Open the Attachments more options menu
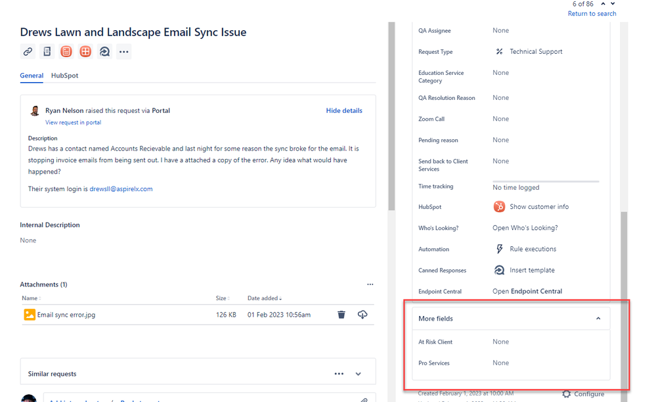This screenshot has width=656, height=402. pos(370,284)
